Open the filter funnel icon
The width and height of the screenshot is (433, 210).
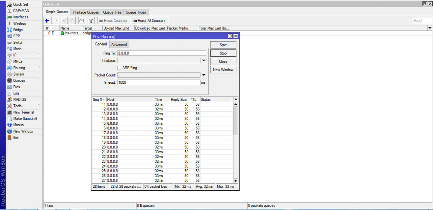pos(91,21)
